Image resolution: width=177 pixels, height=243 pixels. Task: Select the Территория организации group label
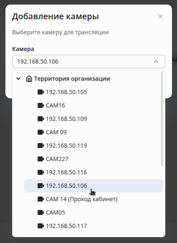[x=72, y=79]
